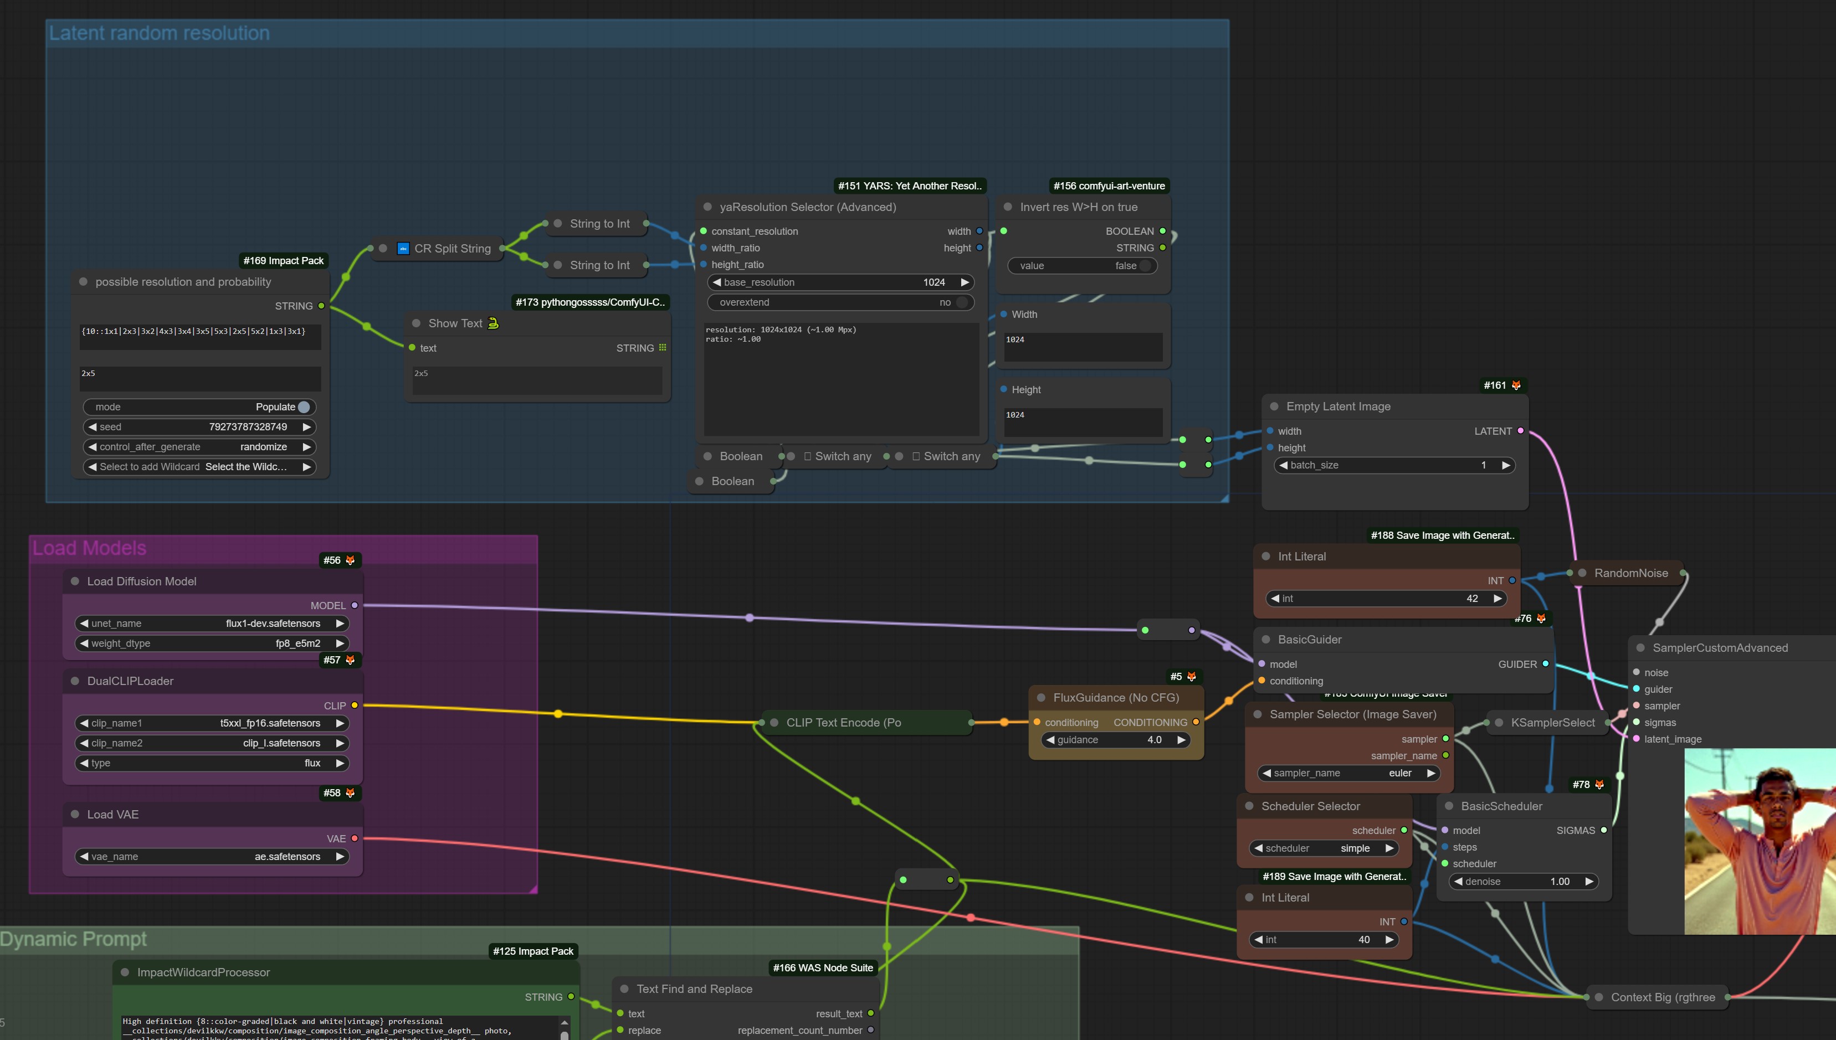Click the grid icon next to STRING output
The height and width of the screenshot is (1040, 1836).
662,348
